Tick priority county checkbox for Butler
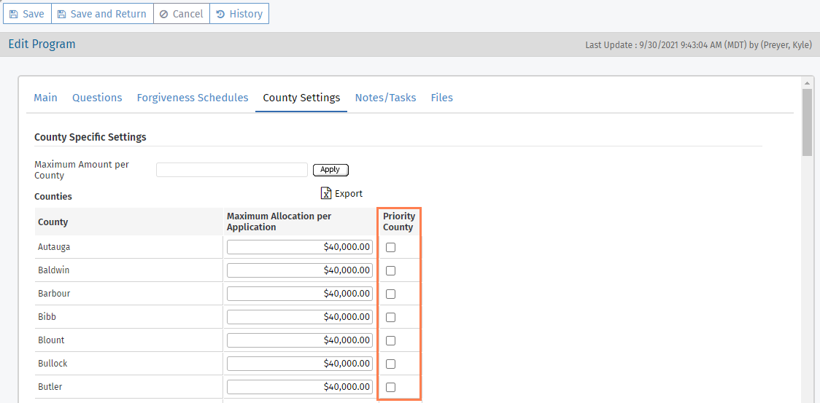 point(391,388)
